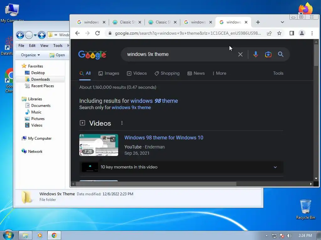Open volume control in system tray

tap(289, 236)
